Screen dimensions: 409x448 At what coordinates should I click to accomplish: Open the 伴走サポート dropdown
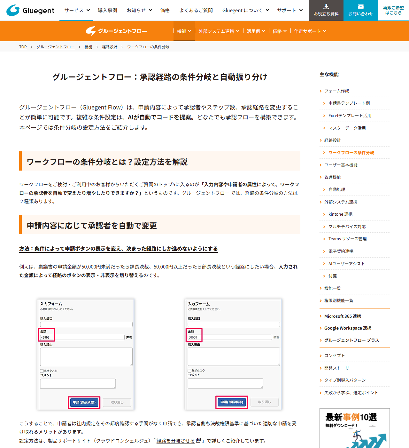(310, 31)
